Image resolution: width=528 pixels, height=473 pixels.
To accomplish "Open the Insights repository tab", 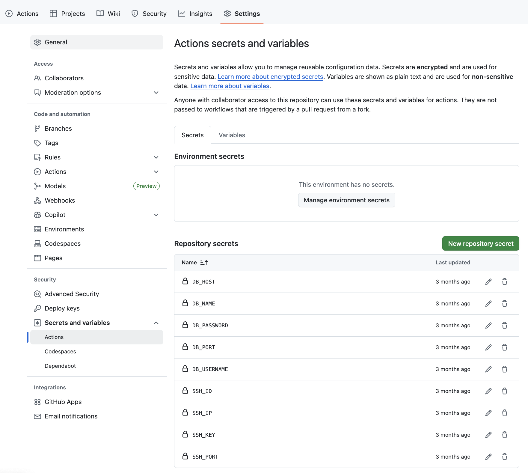I will pos(195,14).
